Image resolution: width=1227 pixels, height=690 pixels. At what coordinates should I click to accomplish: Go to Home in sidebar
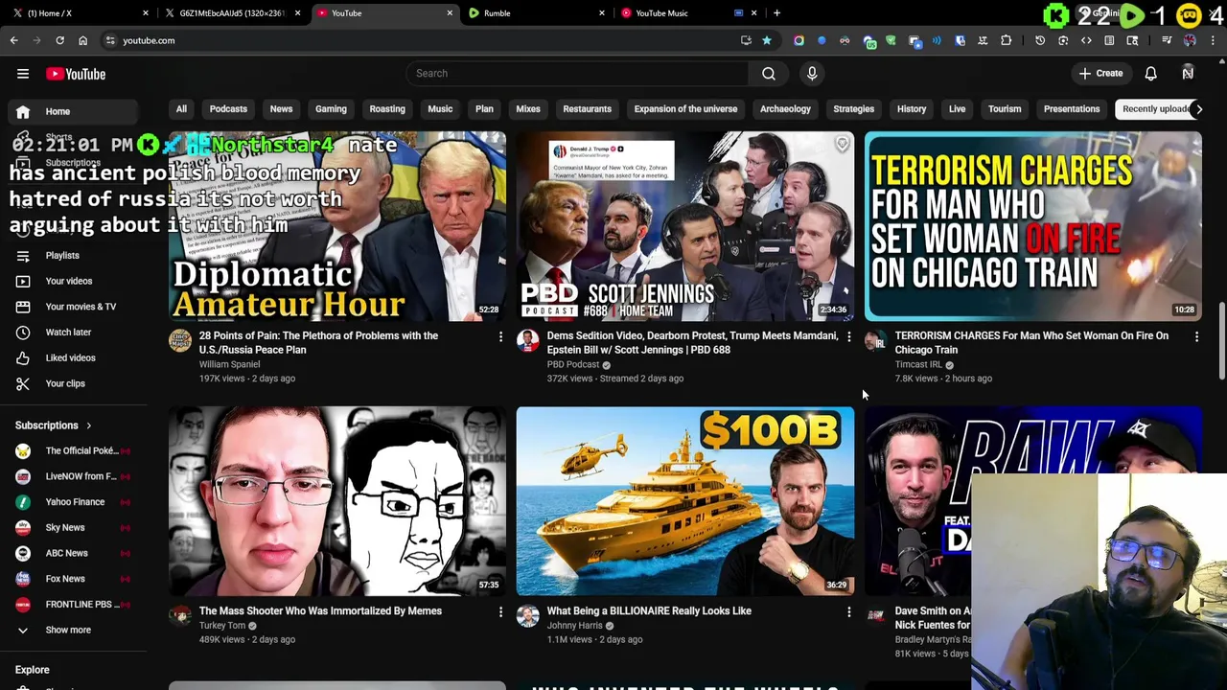[74, 111]
